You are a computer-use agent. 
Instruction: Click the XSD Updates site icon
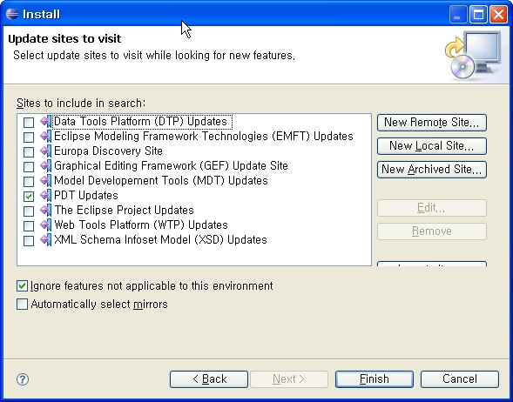[46, 239]
